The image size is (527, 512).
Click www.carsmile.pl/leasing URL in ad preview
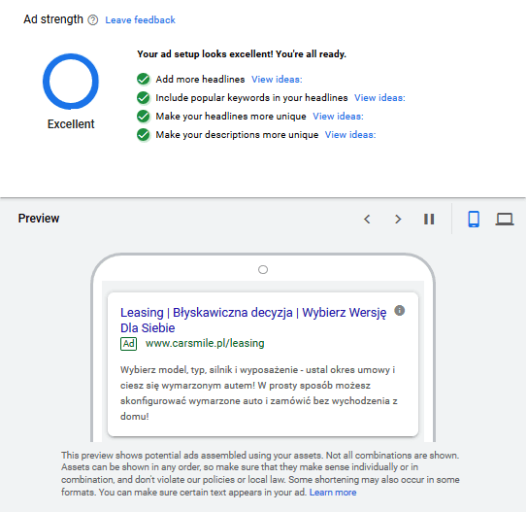click(205, 343)
